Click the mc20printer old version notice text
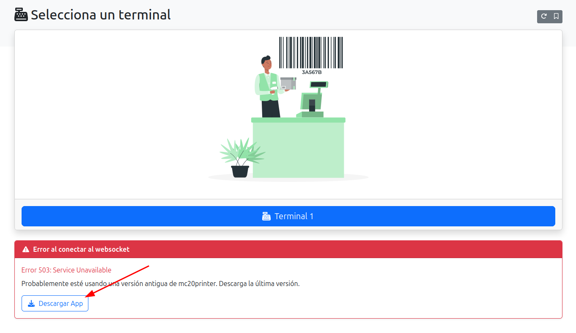The height and width of the screenshot is (333, 576). (x=160, y=283)
